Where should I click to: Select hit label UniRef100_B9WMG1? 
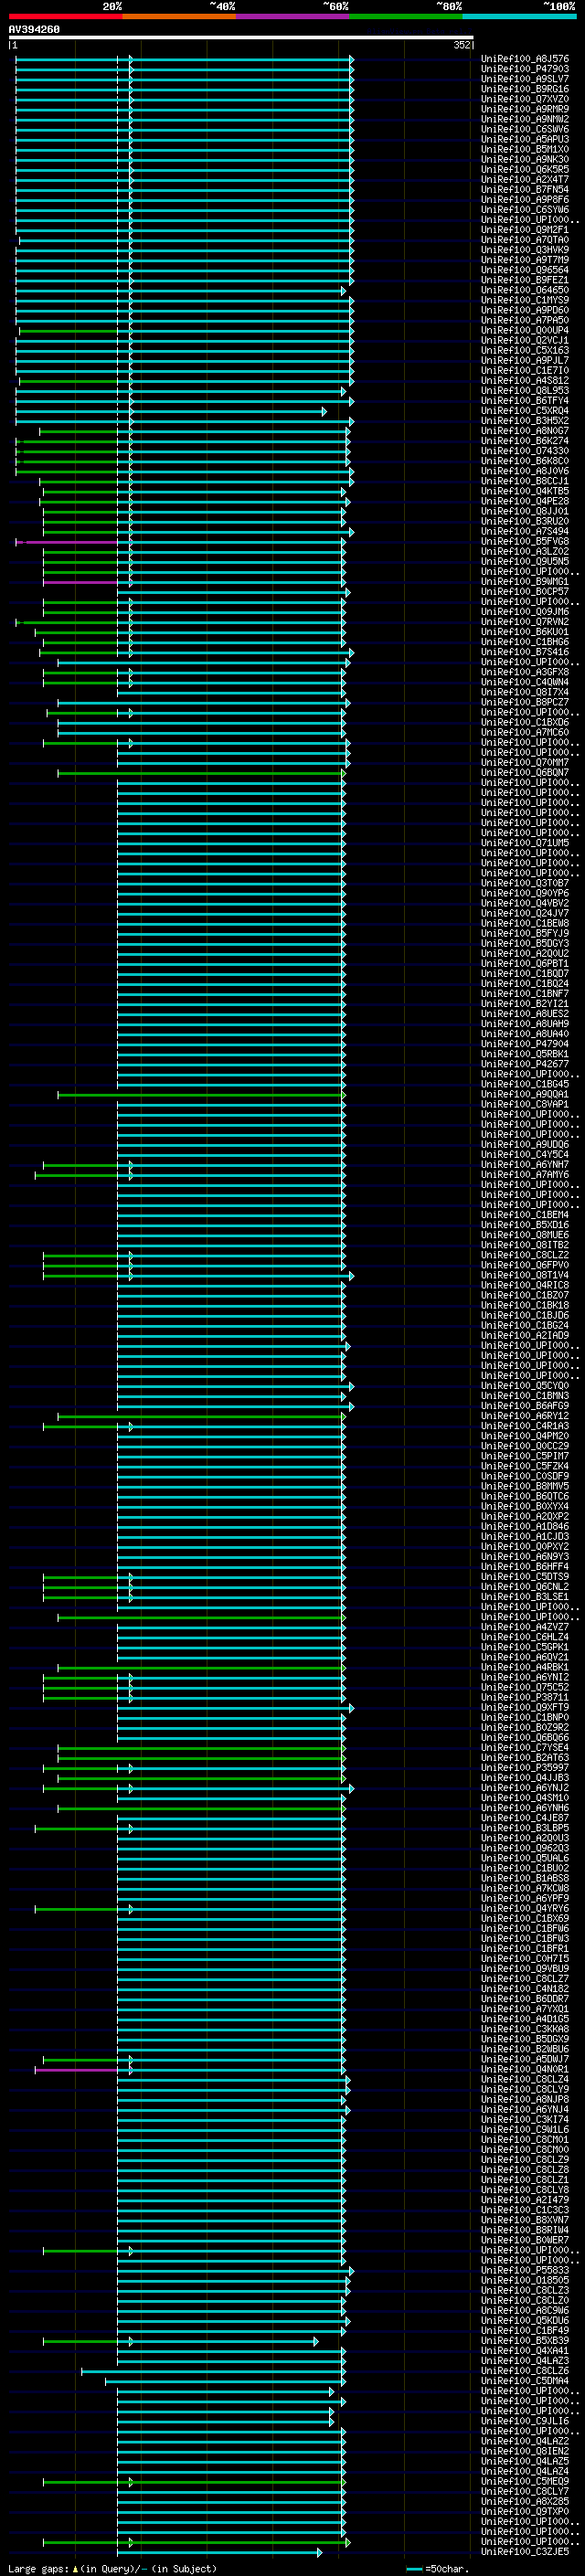(525, 581)
